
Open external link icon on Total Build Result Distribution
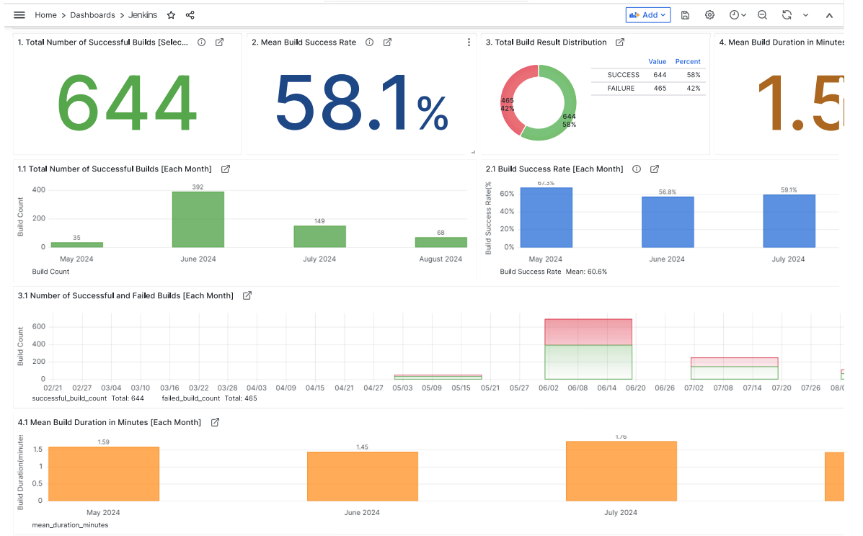click(x=620, y=43)
